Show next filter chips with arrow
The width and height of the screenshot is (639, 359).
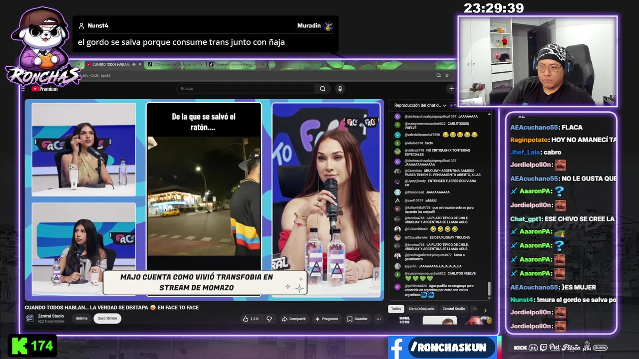(x=485, y=310)
